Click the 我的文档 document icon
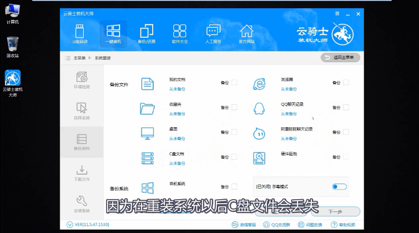The height and width of the screenshot is (233, 419). (x=147, y=84)
